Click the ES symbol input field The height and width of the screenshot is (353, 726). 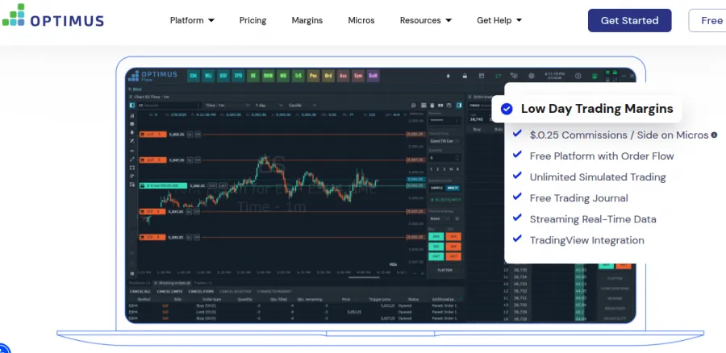click(x=169, y=106)
